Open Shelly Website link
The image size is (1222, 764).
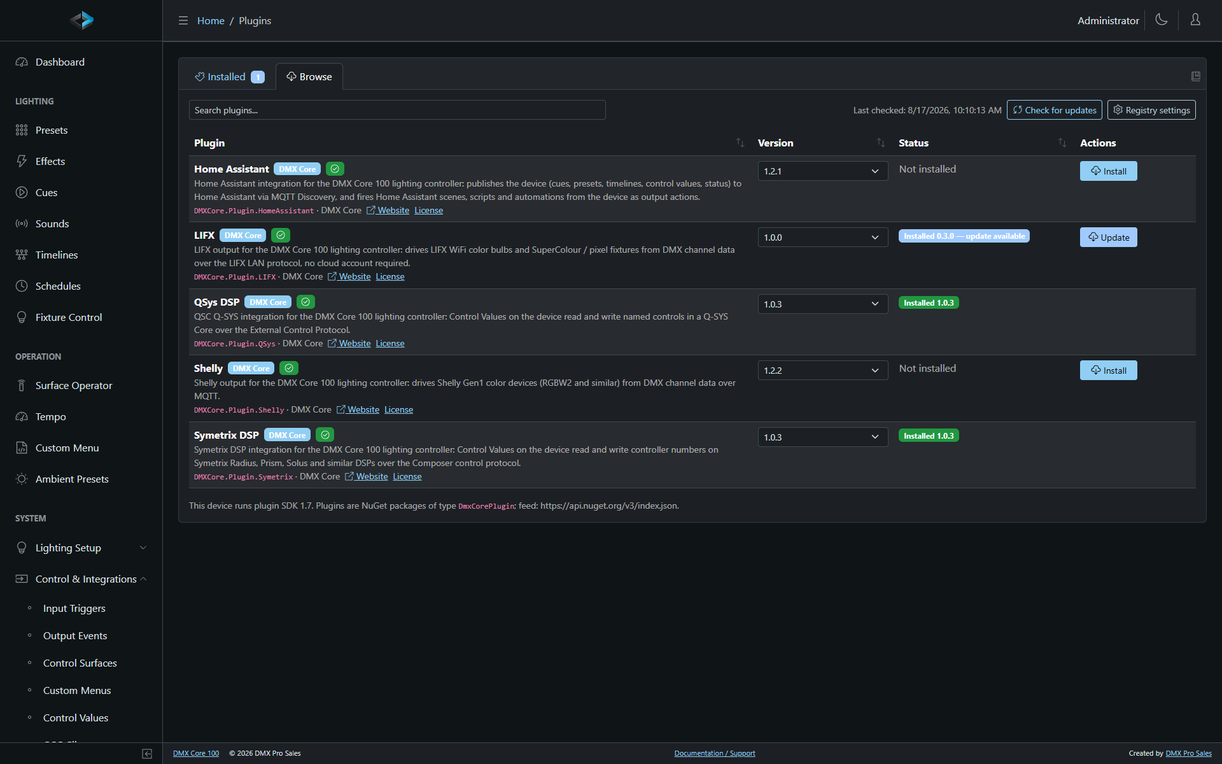(x=358, y=409)
